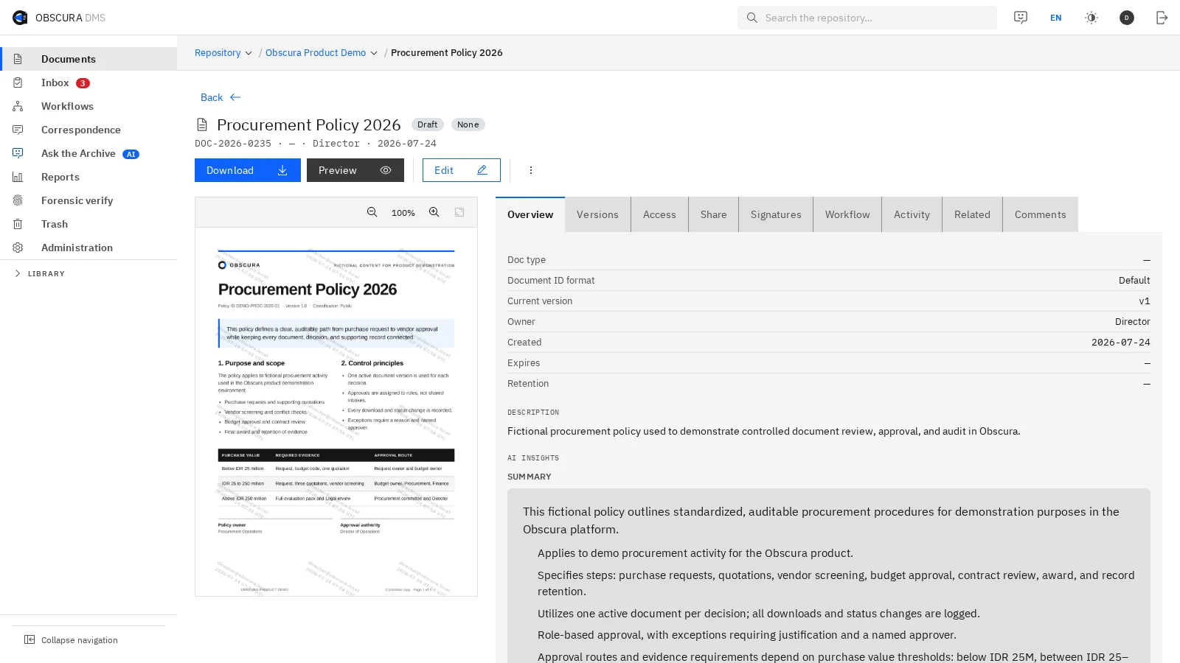
Task: Zoom out the document preview
Action: tap(372, 212)
